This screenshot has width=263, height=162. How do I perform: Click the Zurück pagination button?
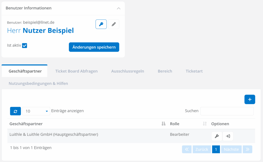[x=202, y=149]
